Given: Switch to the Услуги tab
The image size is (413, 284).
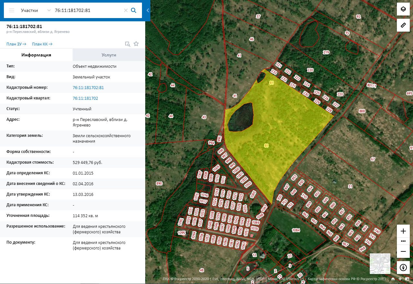Looking at the screenshot, I should [x=109, y=55].
